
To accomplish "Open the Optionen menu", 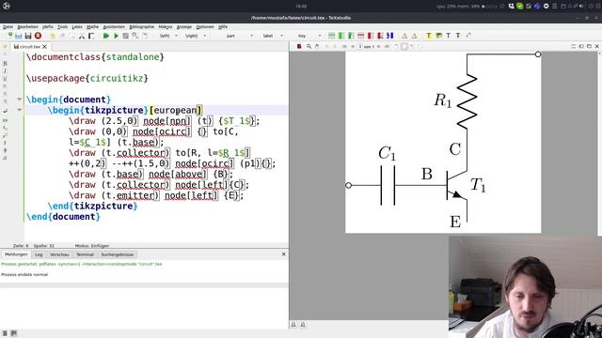I will (205, 27).
